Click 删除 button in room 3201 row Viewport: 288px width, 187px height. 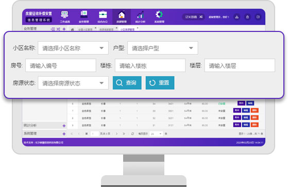pos(255,117)
